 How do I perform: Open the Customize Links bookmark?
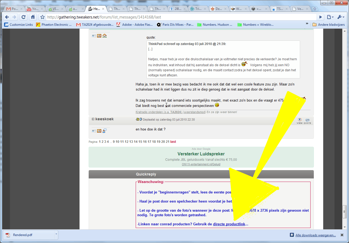pyautogui.click(x=19, y=25)
